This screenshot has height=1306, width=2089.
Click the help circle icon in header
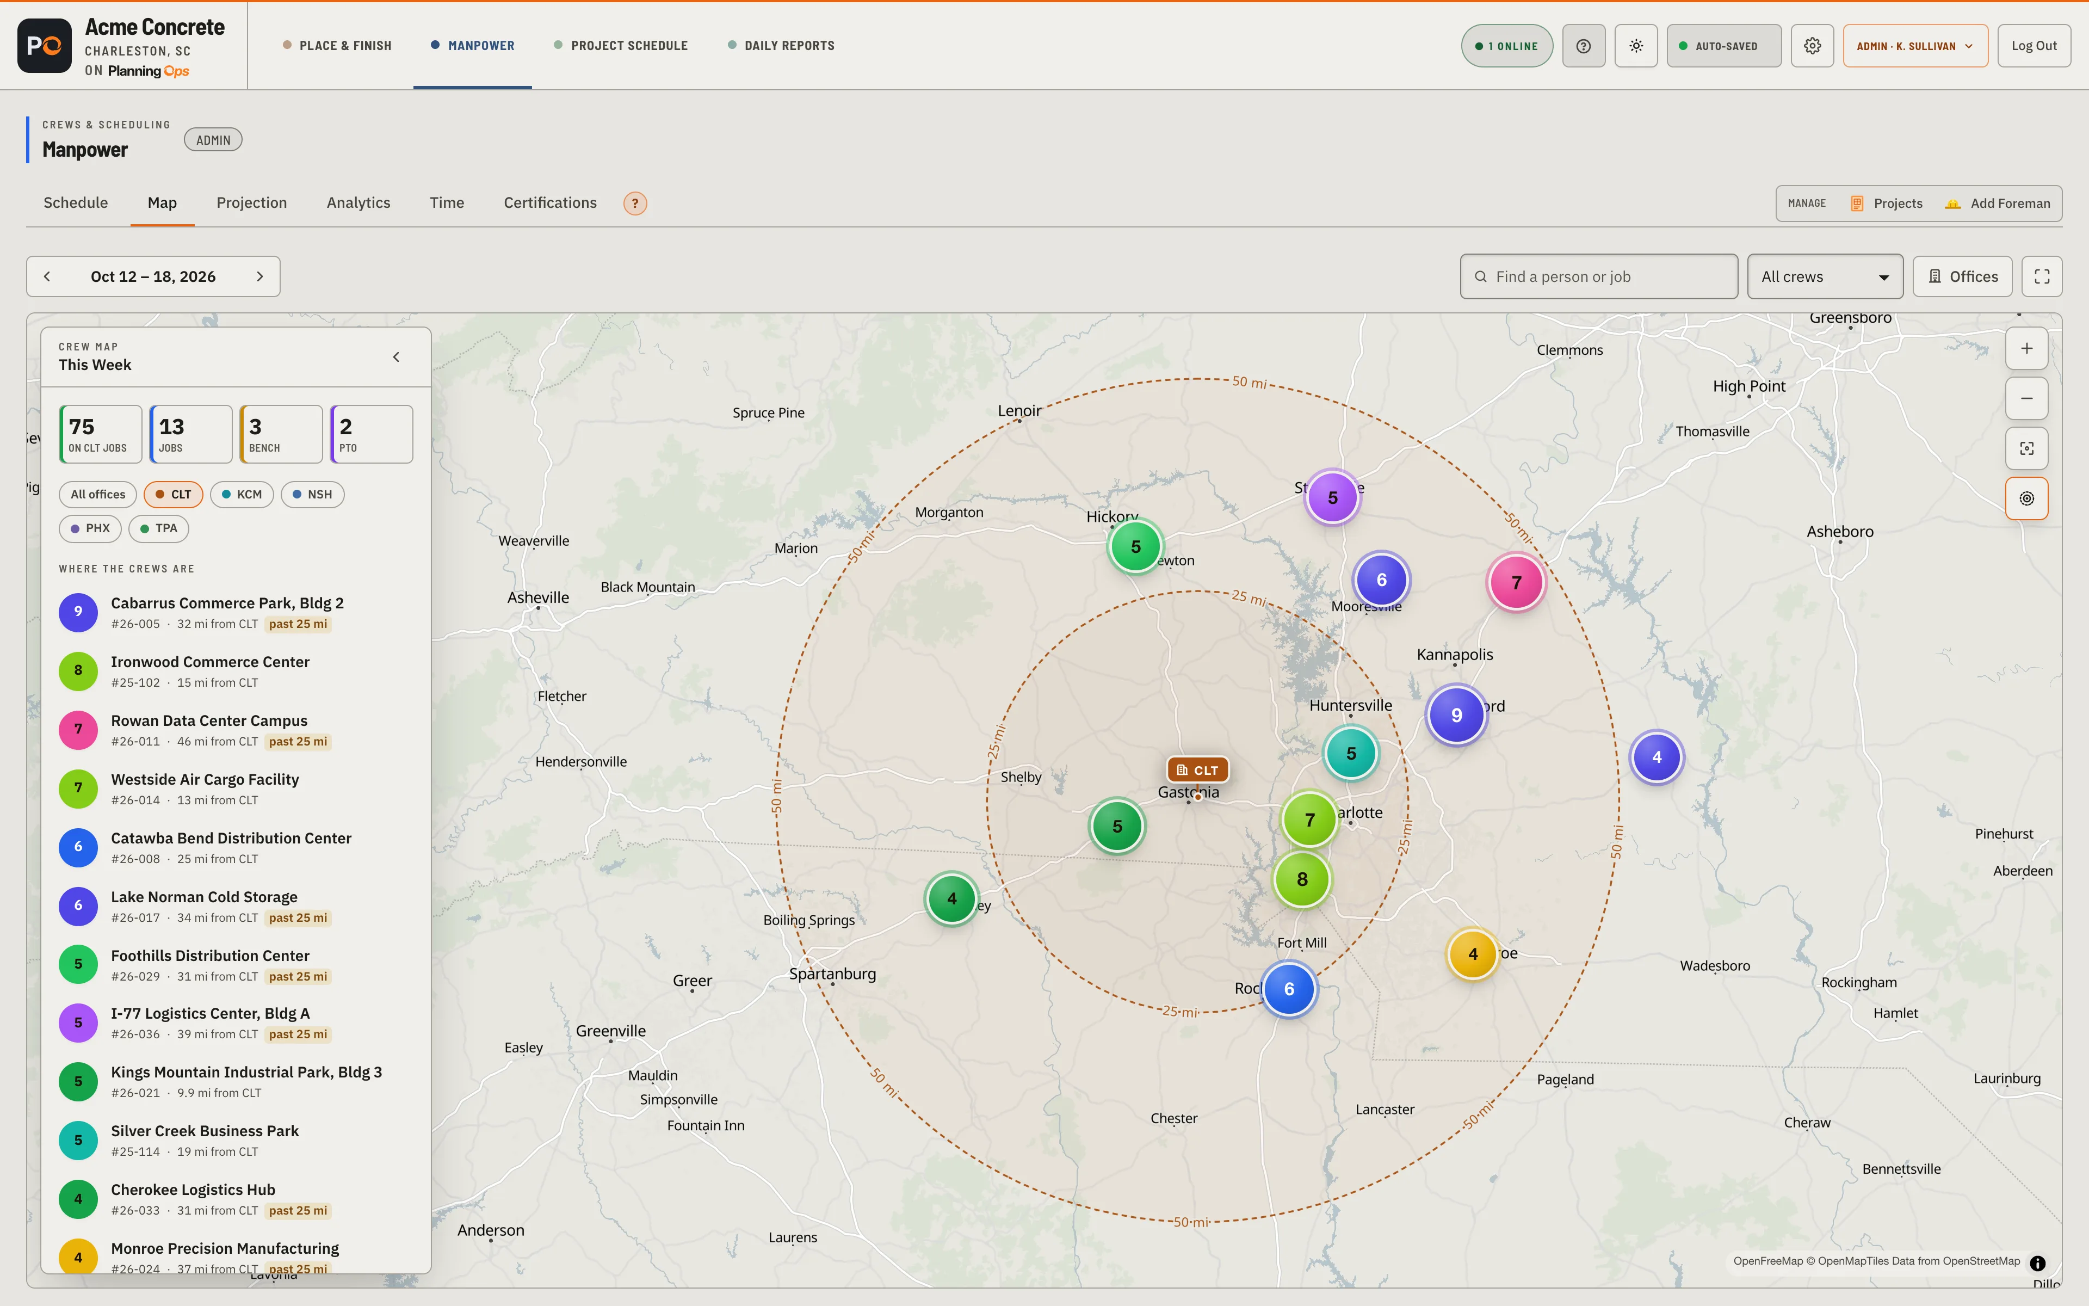tap(1583, 46)
